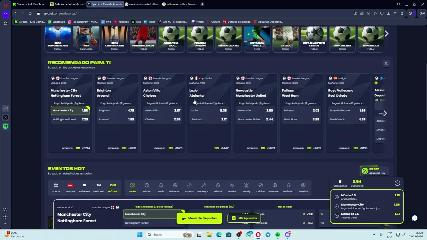Remove Menos de 2.5 selection from betslip
This screenshot has width=427, height=240.
click(337, 216)
